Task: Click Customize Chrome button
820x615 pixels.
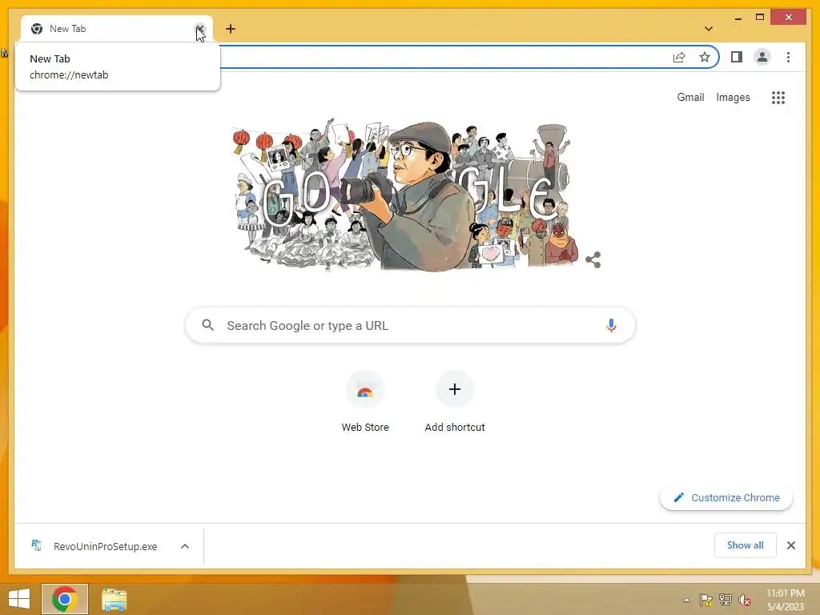Action: tap(726, 497)
